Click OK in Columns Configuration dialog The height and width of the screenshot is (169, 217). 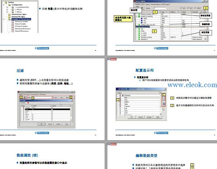(132, 117)
